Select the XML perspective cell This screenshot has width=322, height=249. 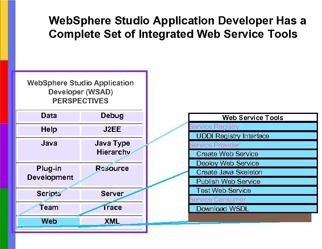click(112, 222)
